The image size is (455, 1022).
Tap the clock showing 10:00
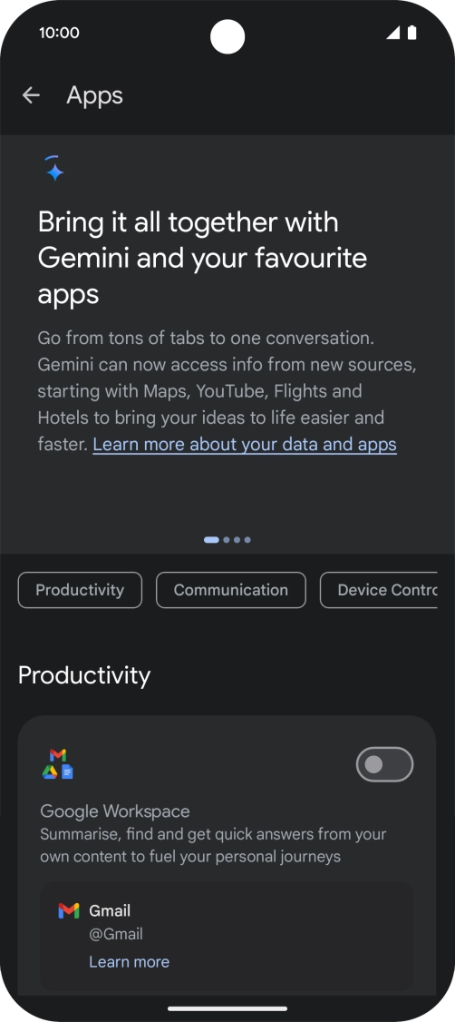(x=59, y=33)
